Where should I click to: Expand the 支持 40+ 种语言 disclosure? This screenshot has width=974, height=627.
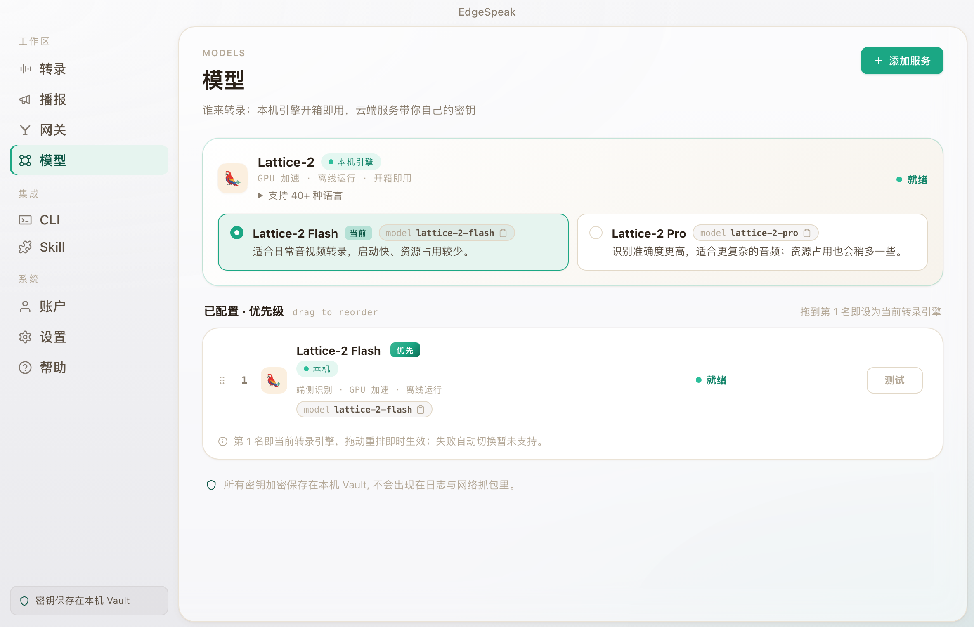(x=300, y=196)
